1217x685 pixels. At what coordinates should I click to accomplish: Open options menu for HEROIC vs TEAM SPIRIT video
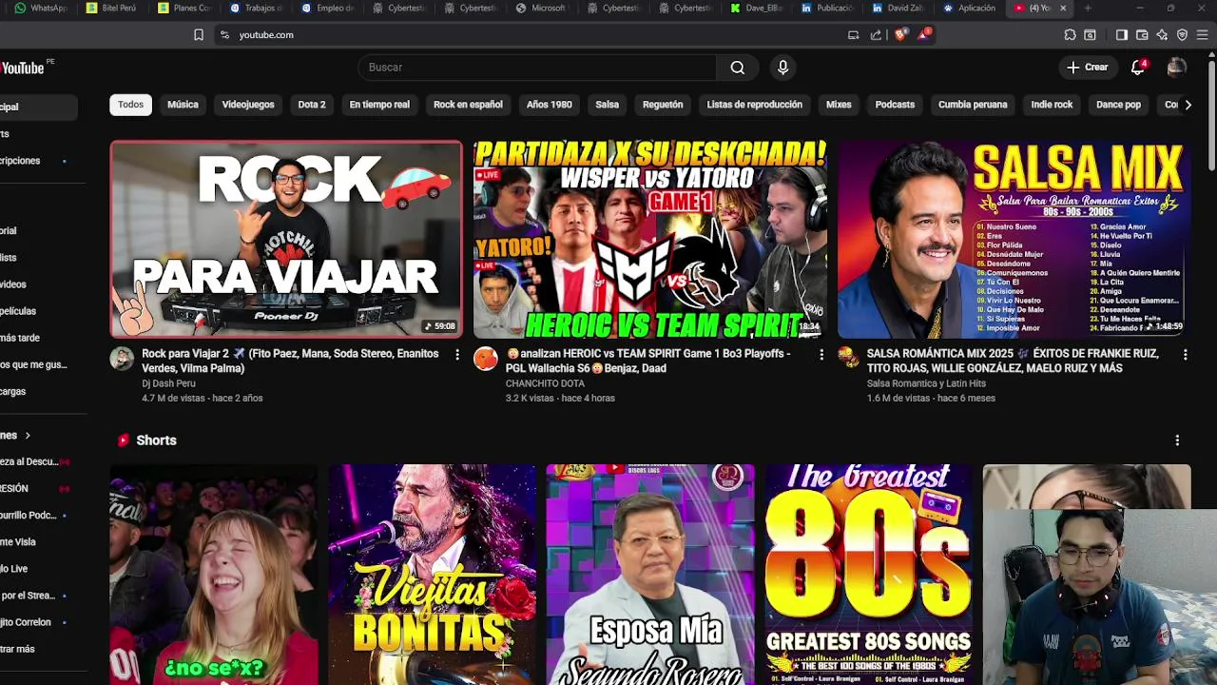click(821, 355)
